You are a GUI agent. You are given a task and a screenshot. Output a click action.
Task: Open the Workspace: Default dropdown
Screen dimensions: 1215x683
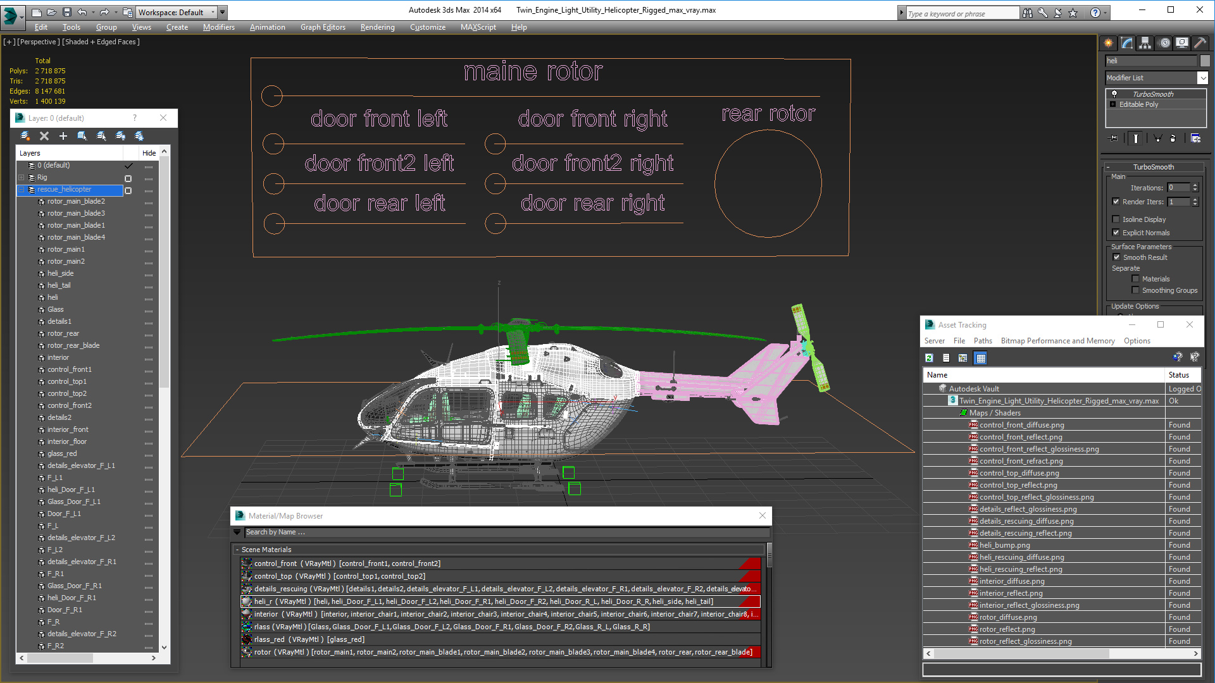click(177, 12)
